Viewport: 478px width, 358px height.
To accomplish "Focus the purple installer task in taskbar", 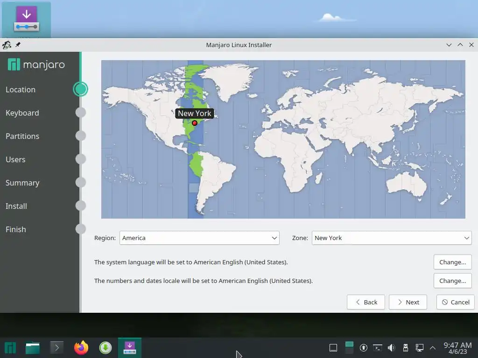I will coord(130,348).
